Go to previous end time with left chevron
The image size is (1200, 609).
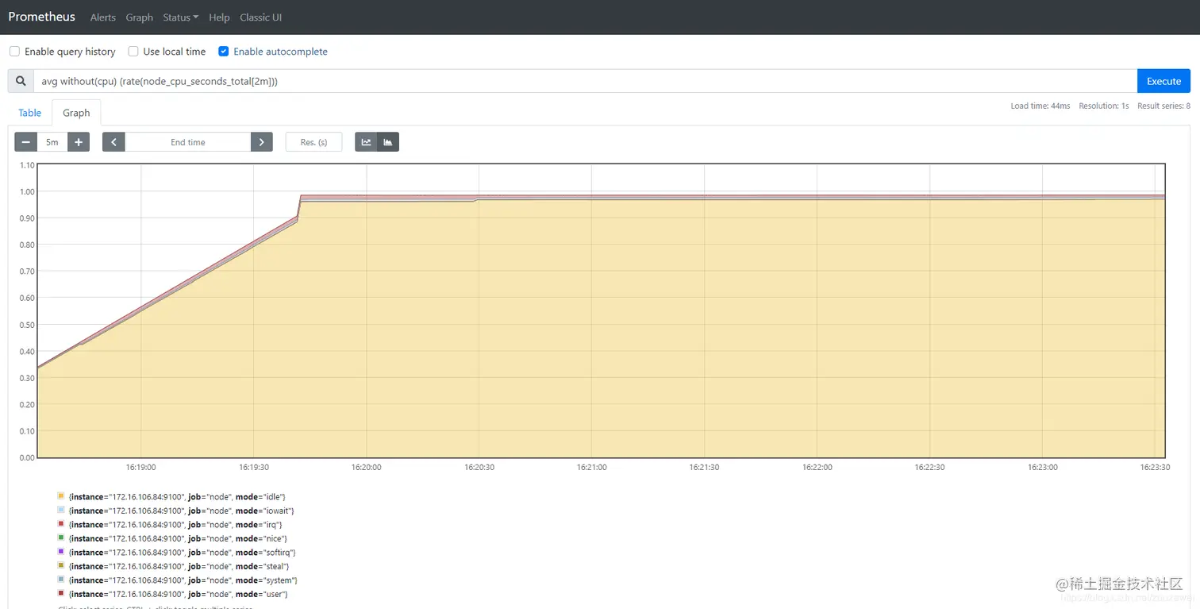tap(113, 142)
